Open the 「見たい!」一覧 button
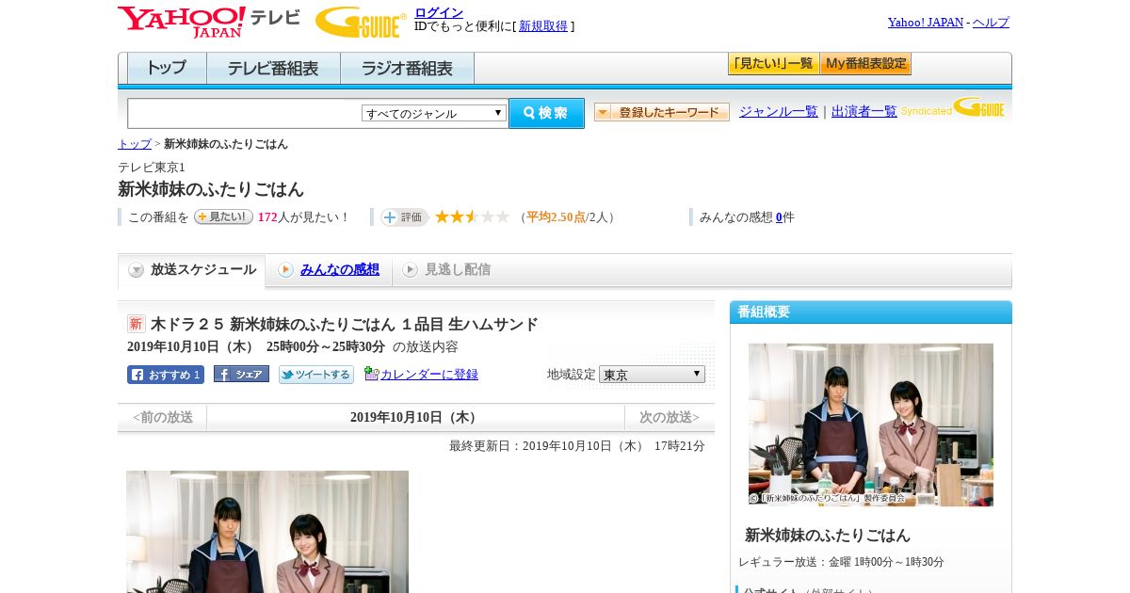 pos(773,64)
